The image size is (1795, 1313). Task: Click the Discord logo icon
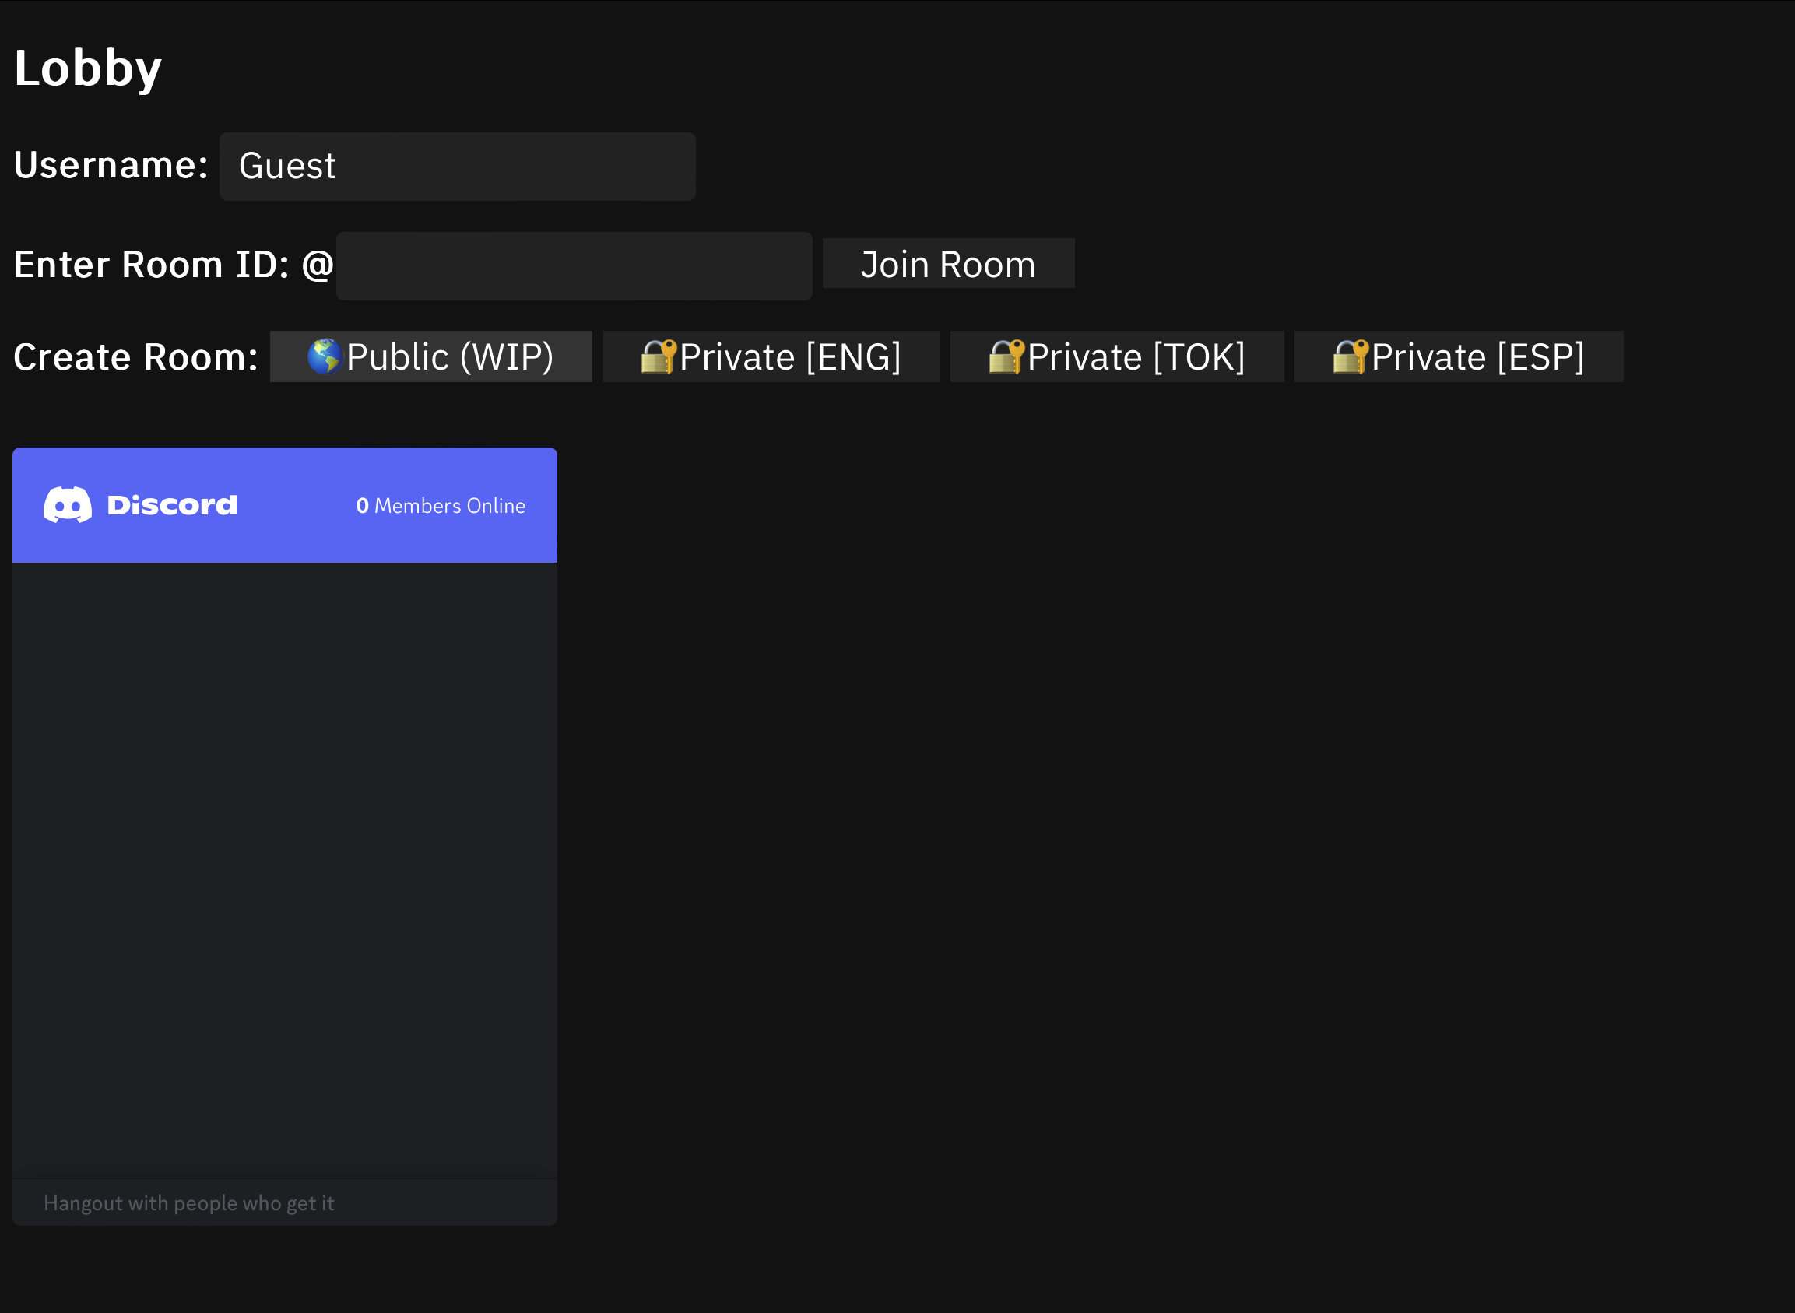68,505
